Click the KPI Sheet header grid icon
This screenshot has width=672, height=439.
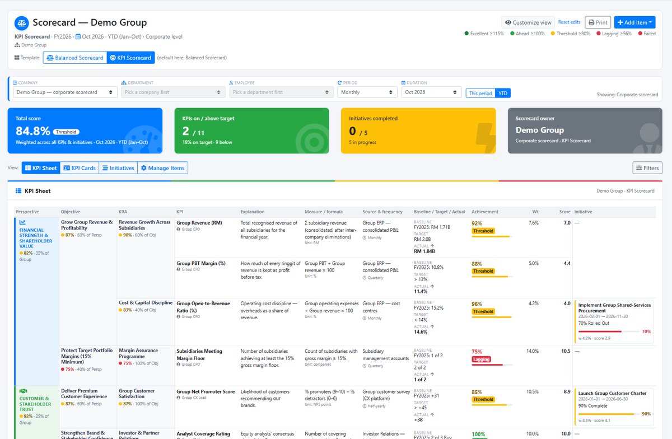pos(18,191)
